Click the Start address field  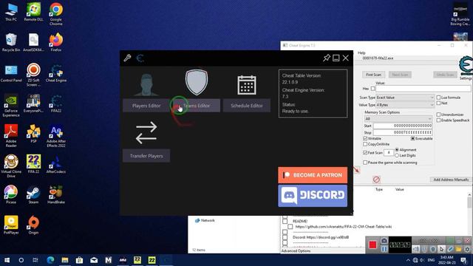pos(403,126)
